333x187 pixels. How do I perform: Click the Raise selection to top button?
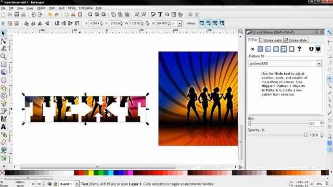[x=77, y=23]
